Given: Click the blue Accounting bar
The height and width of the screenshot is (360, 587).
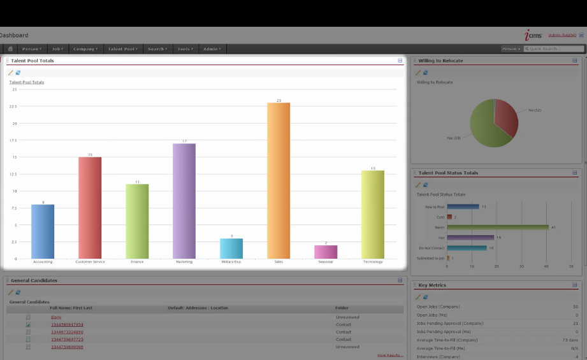Looking at the screenshot, I should coord(43,232).
